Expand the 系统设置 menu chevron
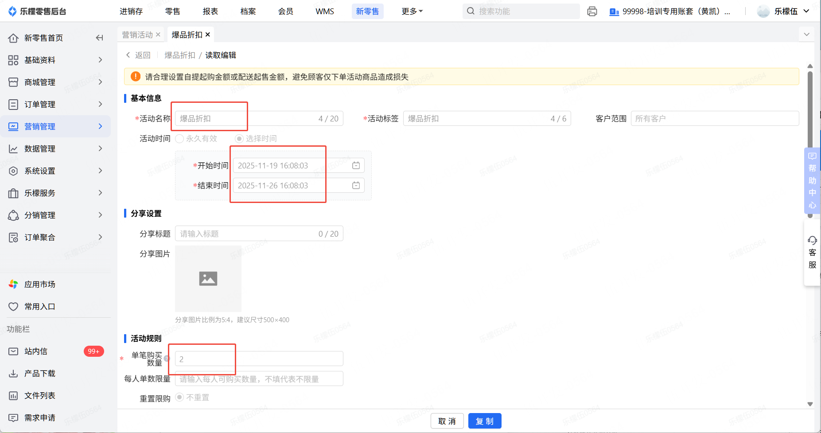Screen dimensions: 821x433 (100, 171)
